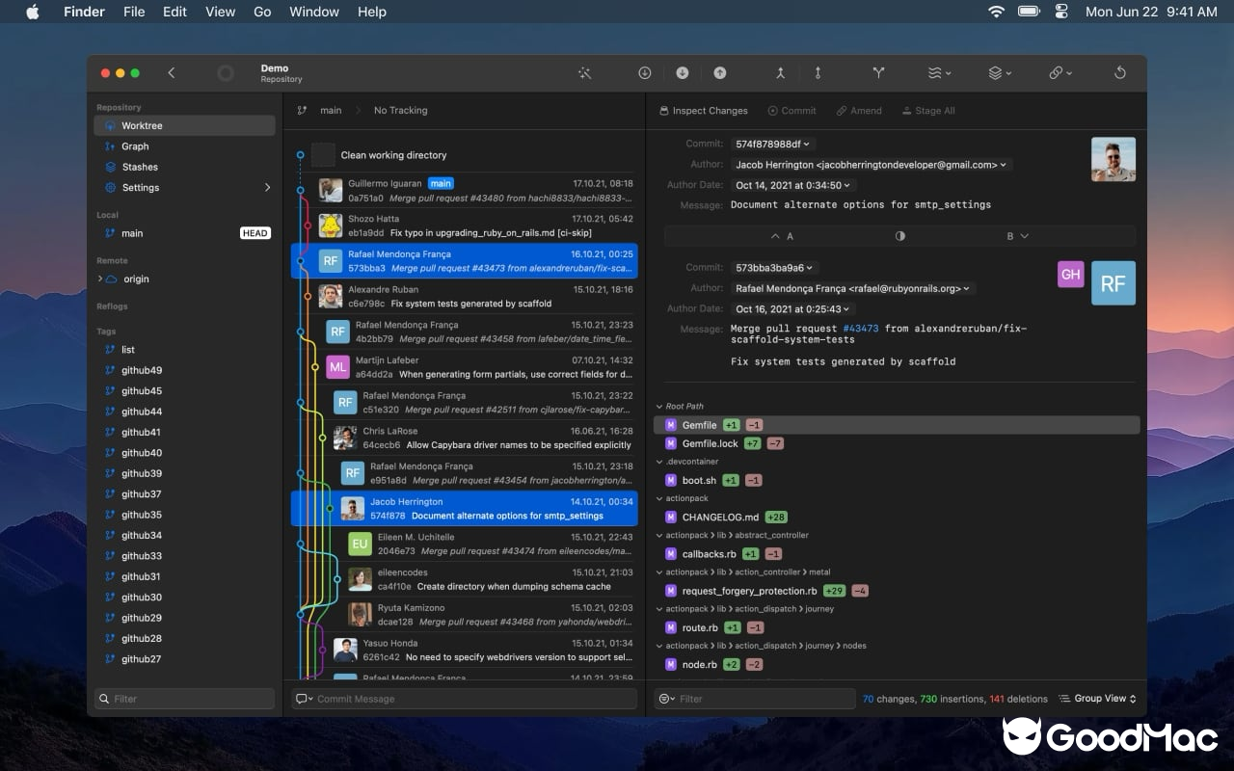The image size is (1234, 771).
Task: Click the Jacob Herrington avatar photo
Action: [x=1113, y=159]
